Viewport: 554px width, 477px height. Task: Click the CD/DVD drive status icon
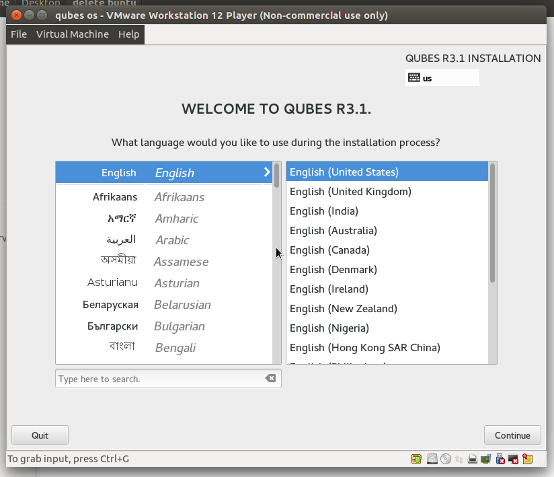(x=446, y=459)
